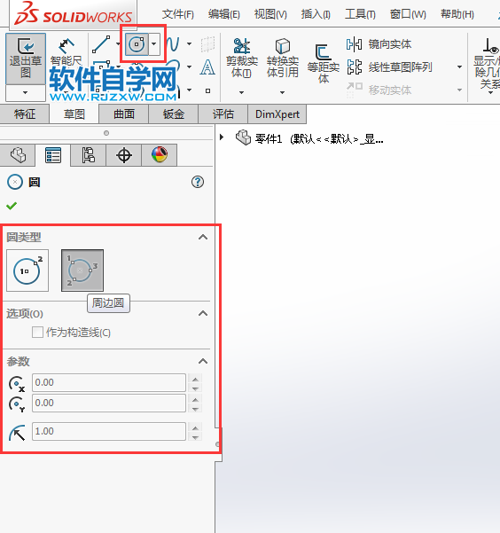The image size is (500, 533).
Task: Click Linear Sketch Pattern (线性草图阵列)
Action: tap(389, 67)
